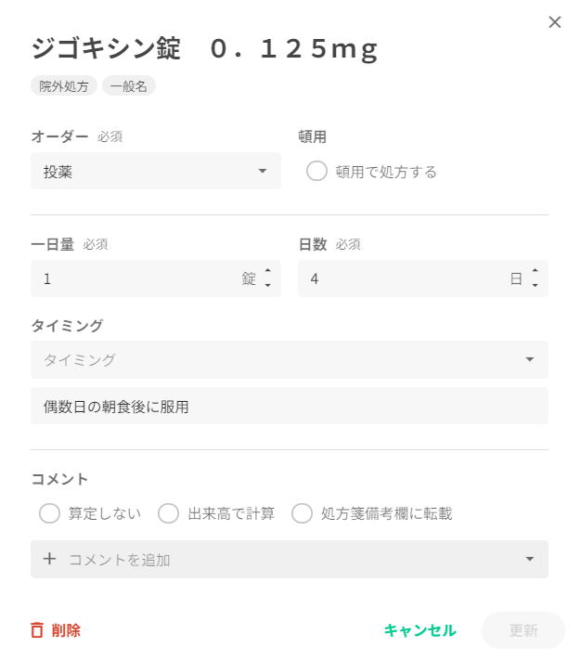Click the 偶数日の朝食後に服用 text field
The width and height of the screenshot is (581, 660).
point(289,406)
